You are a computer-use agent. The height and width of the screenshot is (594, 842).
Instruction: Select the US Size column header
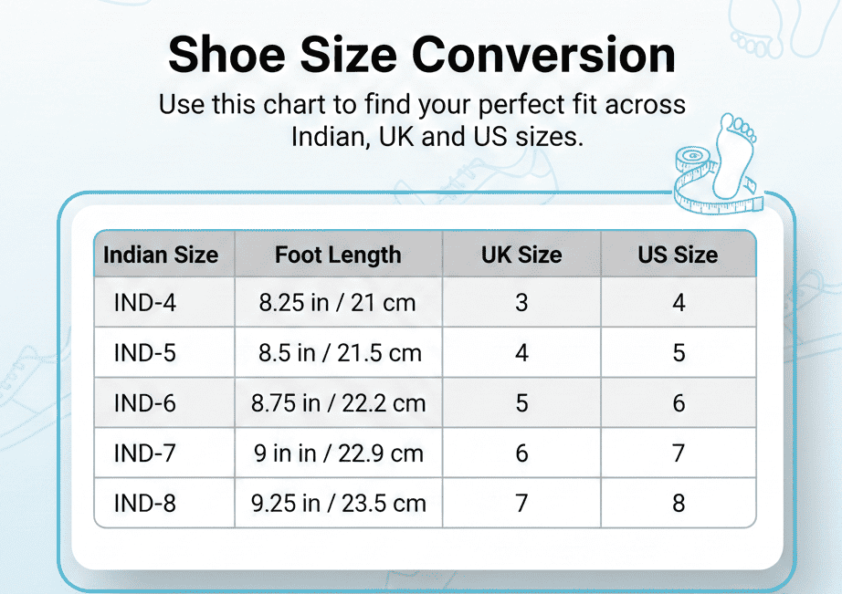point(678,255)
